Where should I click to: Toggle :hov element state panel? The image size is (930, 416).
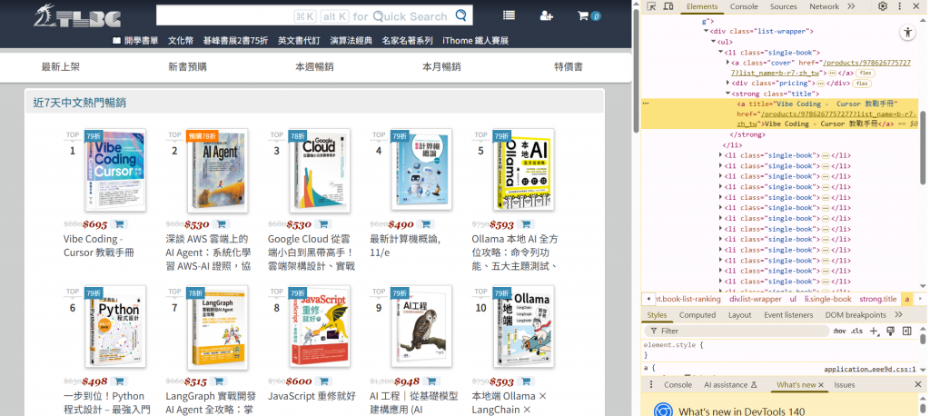(x=839, y=331)
